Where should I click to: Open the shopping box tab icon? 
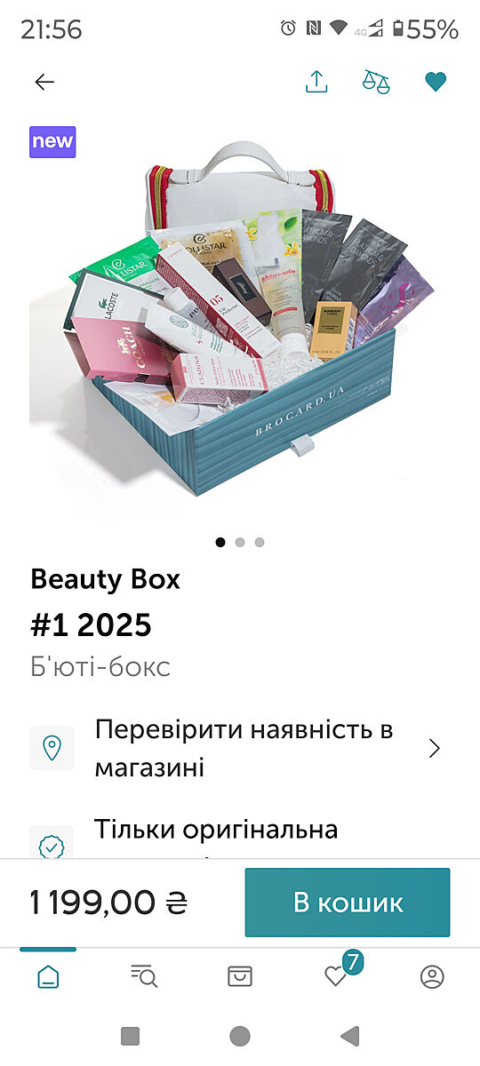tap(240, 977)
